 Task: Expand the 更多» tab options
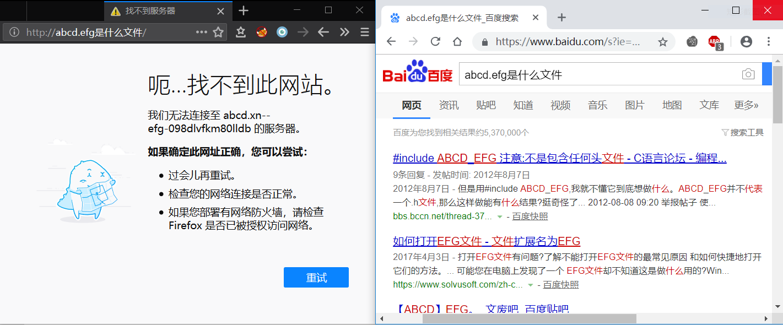(746, 105)
